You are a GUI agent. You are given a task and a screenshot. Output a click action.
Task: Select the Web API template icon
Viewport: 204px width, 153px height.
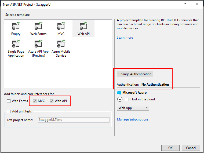click(83, 26)
